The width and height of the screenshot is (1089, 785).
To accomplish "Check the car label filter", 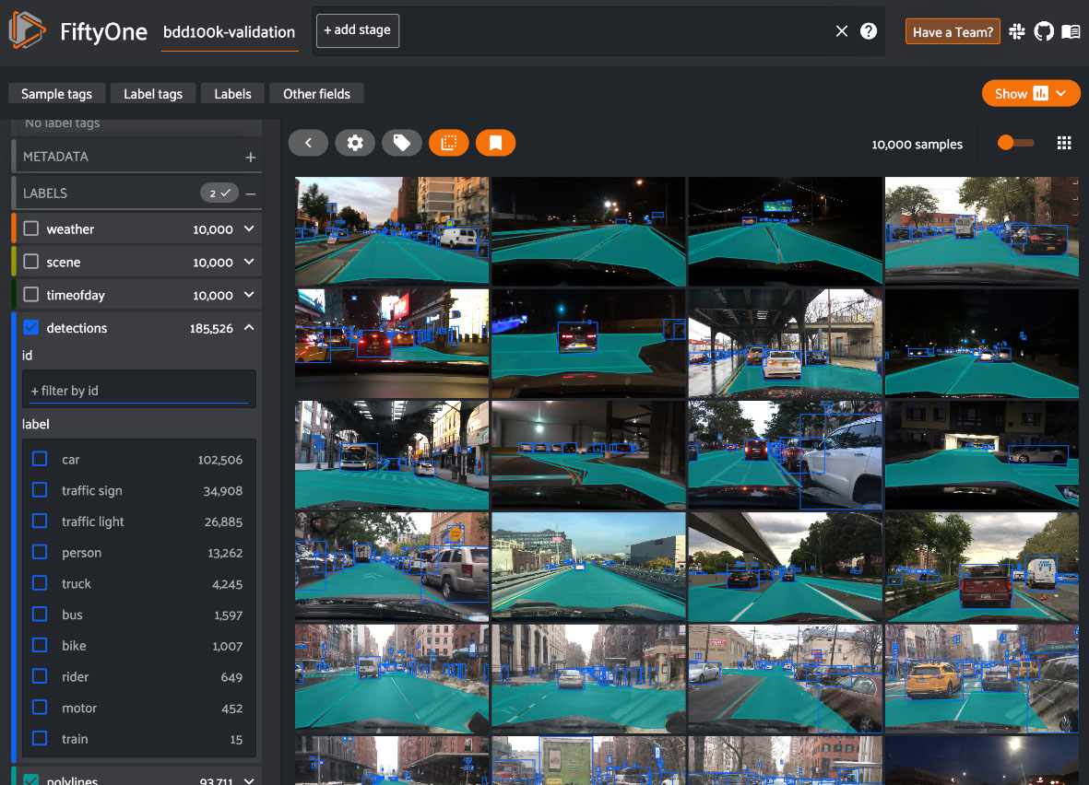I will tap(40, 459).
